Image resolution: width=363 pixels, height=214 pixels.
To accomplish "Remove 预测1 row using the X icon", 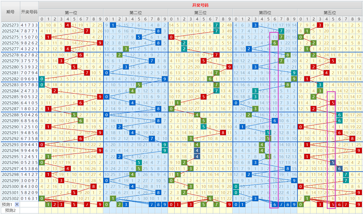I will 17,204.
